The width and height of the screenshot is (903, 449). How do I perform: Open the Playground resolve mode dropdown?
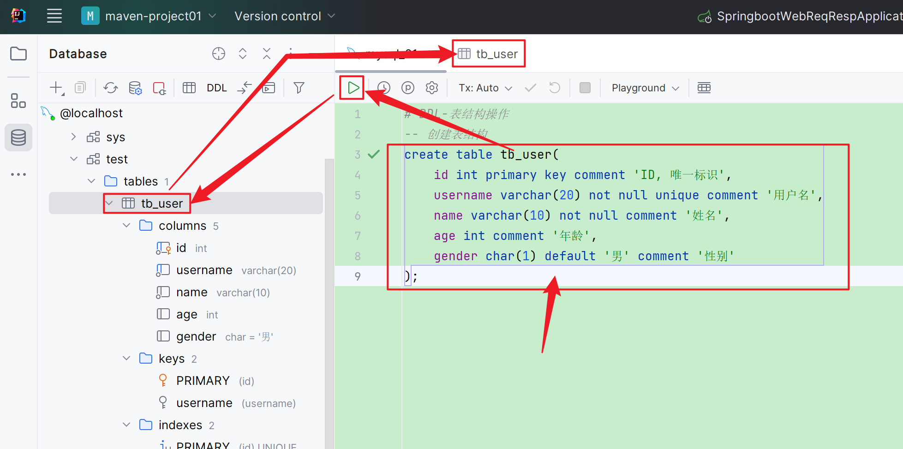tap(646, 88)
